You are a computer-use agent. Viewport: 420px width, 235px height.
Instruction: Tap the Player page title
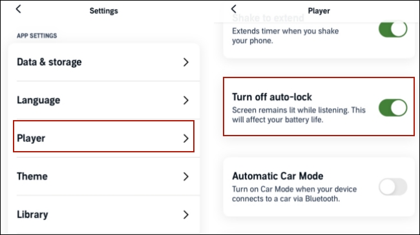click(x=319, y=11)
